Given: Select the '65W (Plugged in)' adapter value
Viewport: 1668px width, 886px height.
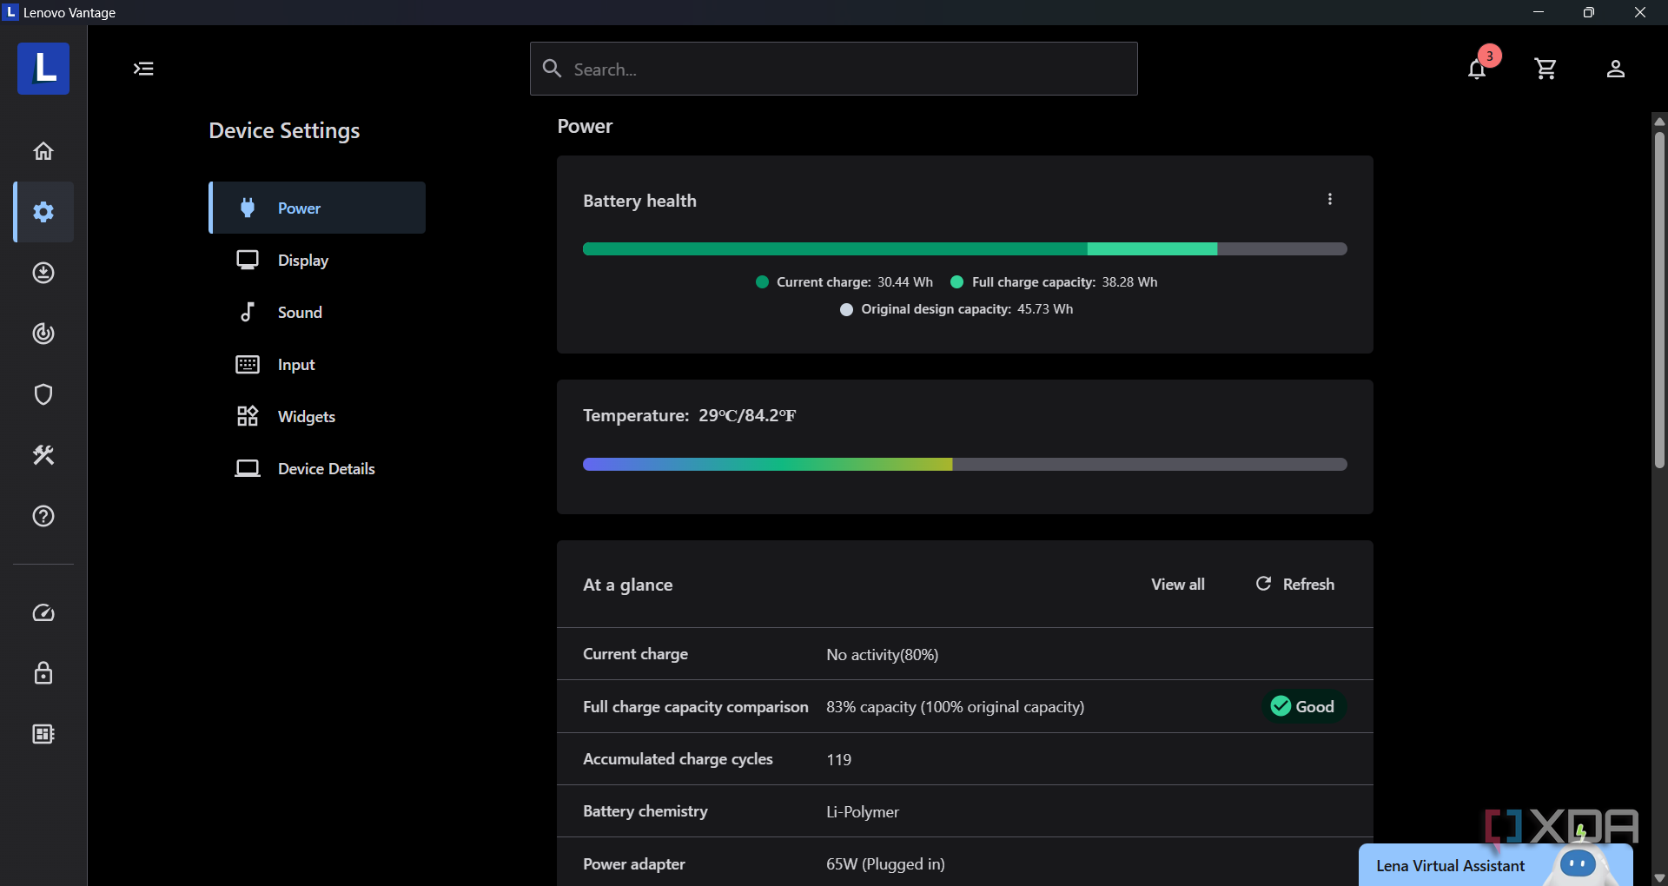Looking at the screenshot, I should click(x=885, y=864).
